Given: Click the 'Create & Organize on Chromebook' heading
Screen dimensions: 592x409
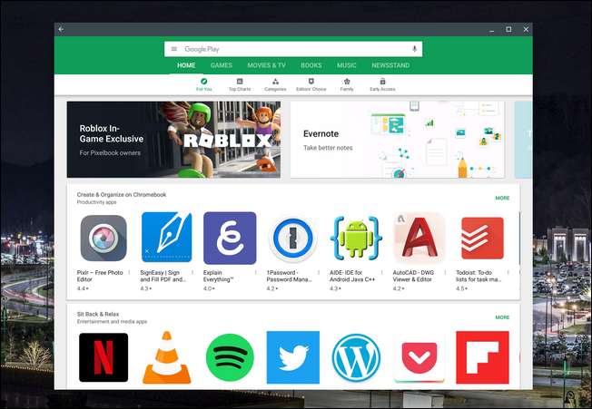Looking at the screenshot, I should (121, 194).
